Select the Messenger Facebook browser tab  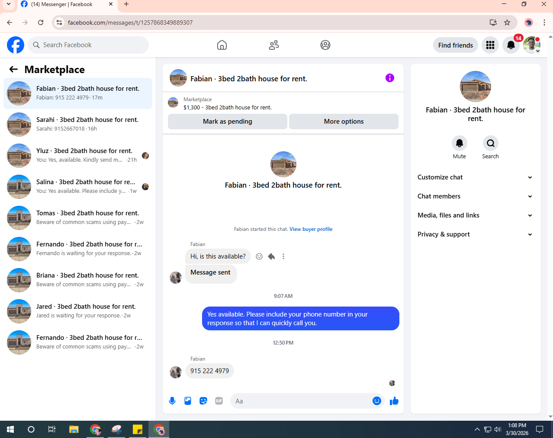[x=67, y=5]
